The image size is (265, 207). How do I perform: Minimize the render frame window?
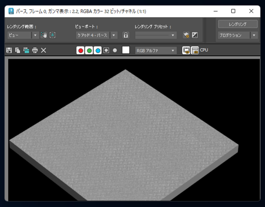(215, 11)
